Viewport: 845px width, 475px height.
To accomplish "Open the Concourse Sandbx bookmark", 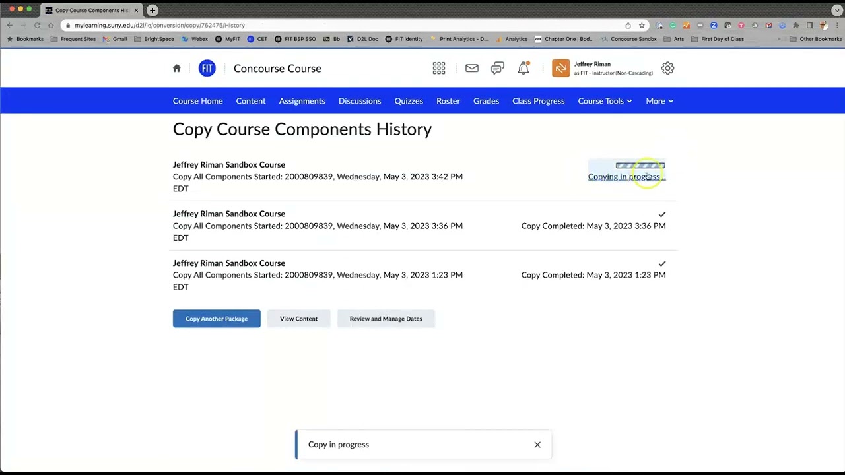I will pyautogui.click(x=629, y=39).
